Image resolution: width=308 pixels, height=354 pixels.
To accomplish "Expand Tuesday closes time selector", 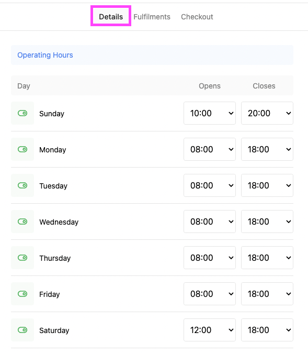I will [x=267, y=185].
